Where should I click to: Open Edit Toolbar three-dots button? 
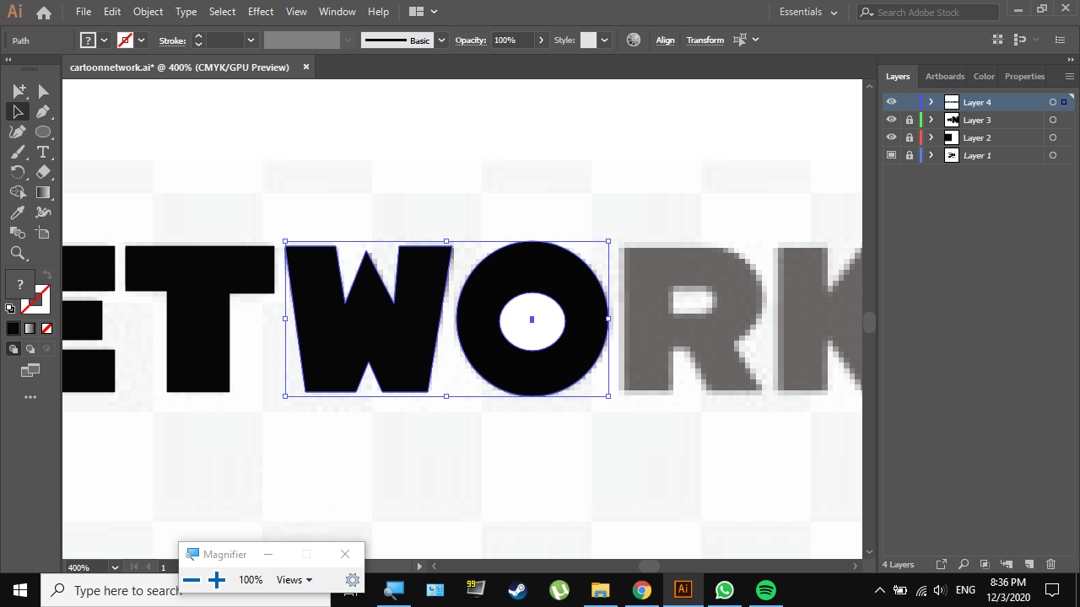pyautogui.click(x=30, y=397)
